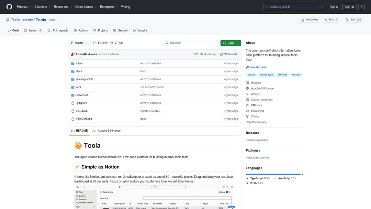Open the .gitignore file

pos(82,103)
